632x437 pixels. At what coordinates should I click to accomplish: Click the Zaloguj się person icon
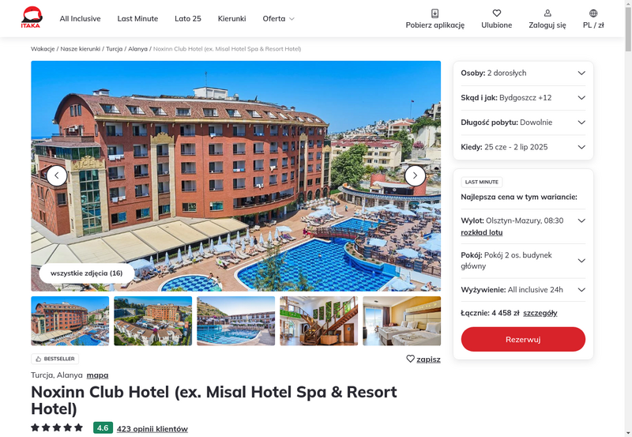547,13
